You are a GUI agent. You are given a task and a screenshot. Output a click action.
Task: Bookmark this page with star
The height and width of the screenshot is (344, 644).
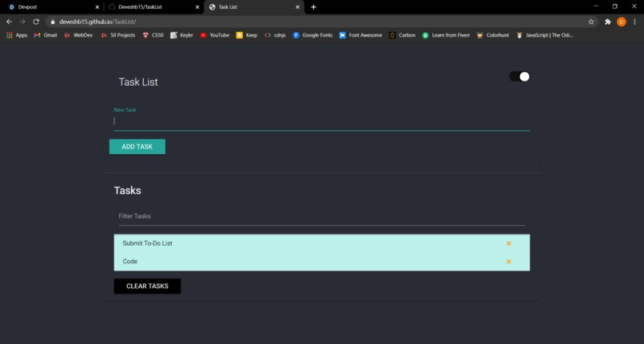pyautogui.click(x=591, y=22)
